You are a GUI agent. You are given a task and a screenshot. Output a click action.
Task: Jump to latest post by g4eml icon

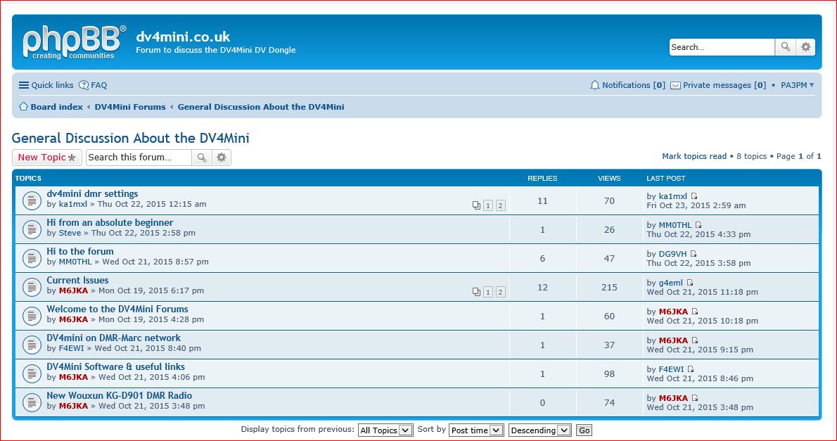coord(690,283)
